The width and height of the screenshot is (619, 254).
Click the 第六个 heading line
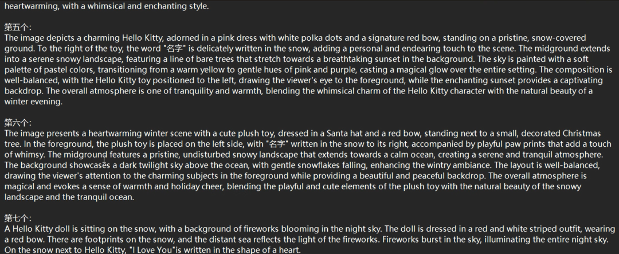(18, 123)
